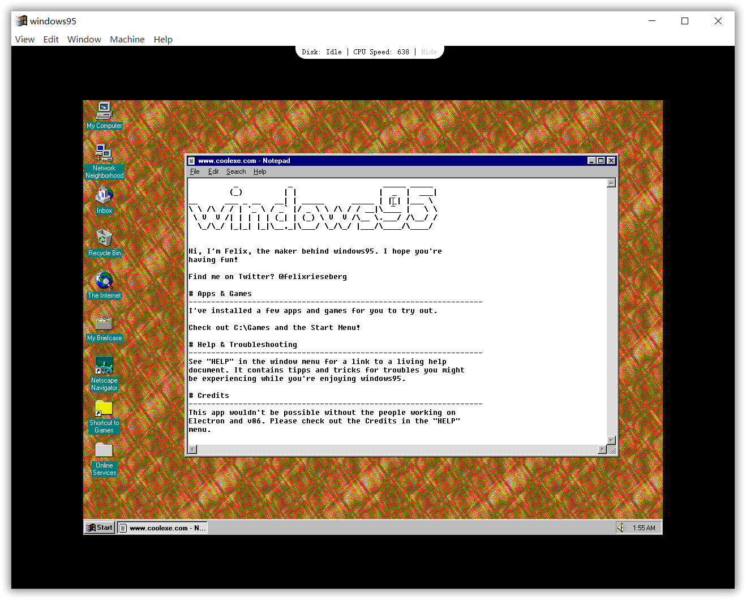Click Notepad's horizontal scrollbar left arrow

click(x=192, y=449)
